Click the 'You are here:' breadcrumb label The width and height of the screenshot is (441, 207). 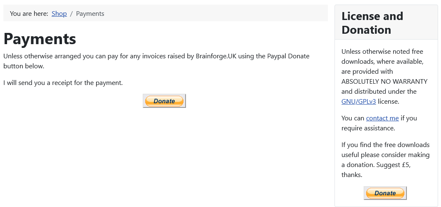[29, 13]
